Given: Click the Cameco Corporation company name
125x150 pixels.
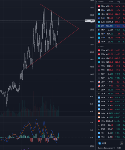Looking at the screenshot, I should point(105,148).
